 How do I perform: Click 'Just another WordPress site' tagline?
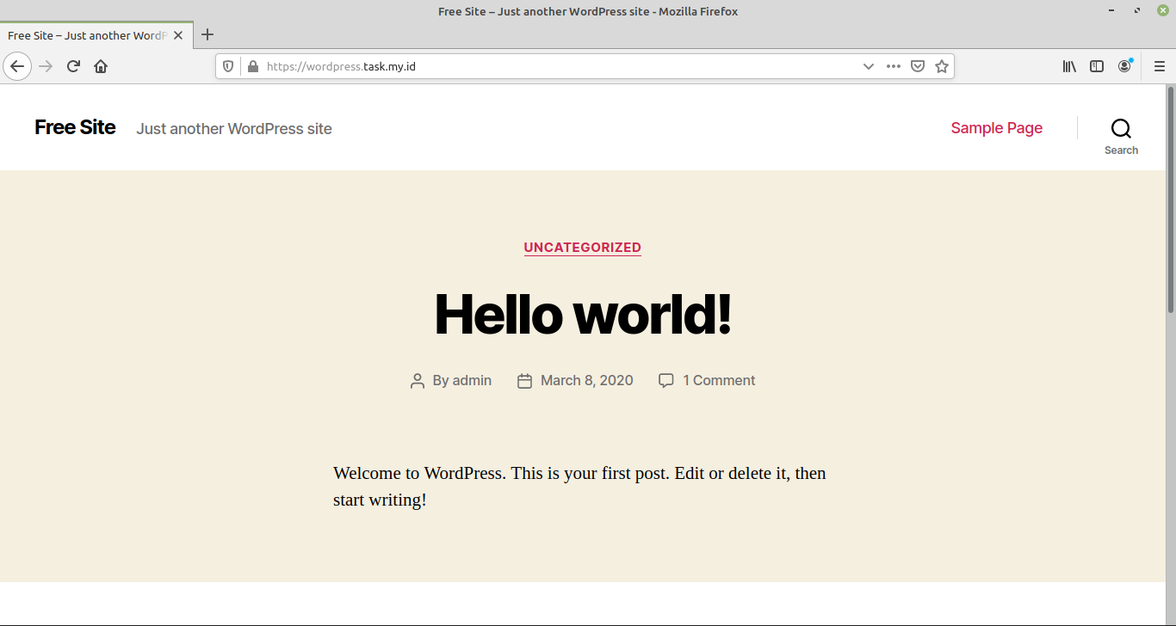click(x=234, y=129)
